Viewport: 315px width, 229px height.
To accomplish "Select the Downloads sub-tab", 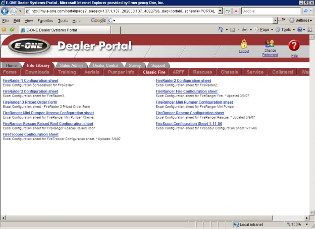I will (x=37, y=72).
